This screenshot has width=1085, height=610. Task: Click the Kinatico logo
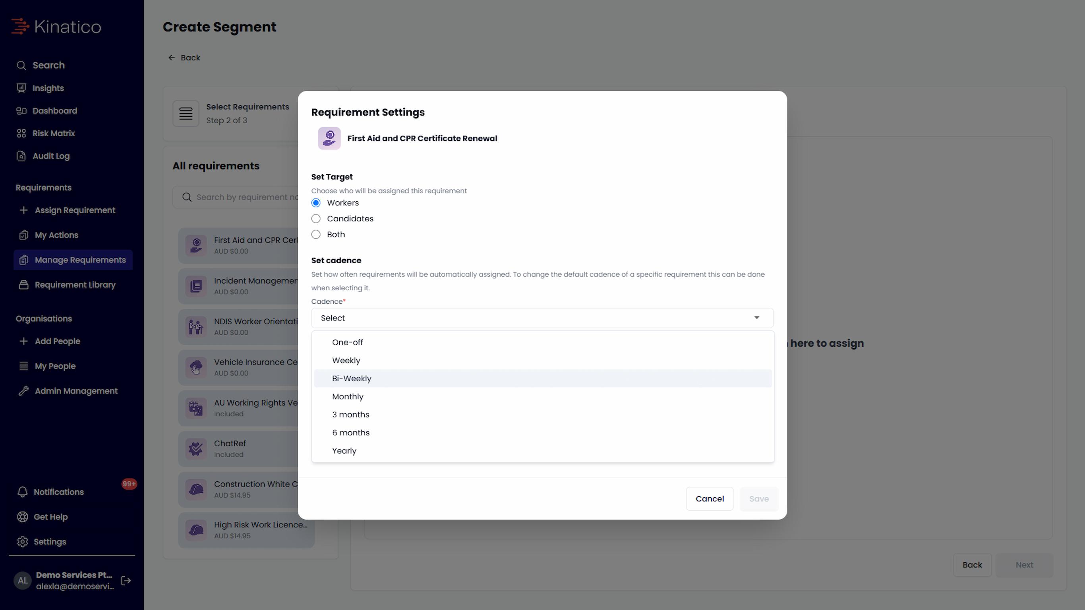click(56, 27)
